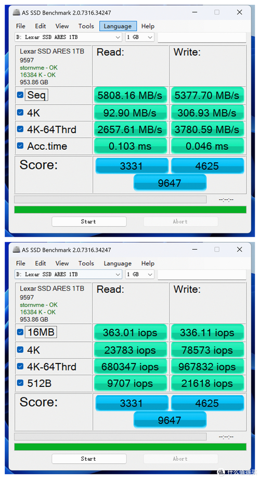260x479 pixels.
Task: Toggle the 512B test checkbox
Action: [x=20, y=382]
